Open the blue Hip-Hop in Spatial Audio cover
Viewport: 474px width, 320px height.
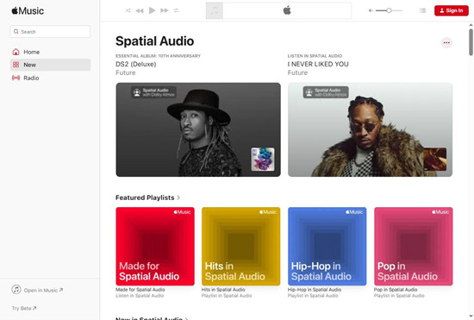tap(327, 246)
